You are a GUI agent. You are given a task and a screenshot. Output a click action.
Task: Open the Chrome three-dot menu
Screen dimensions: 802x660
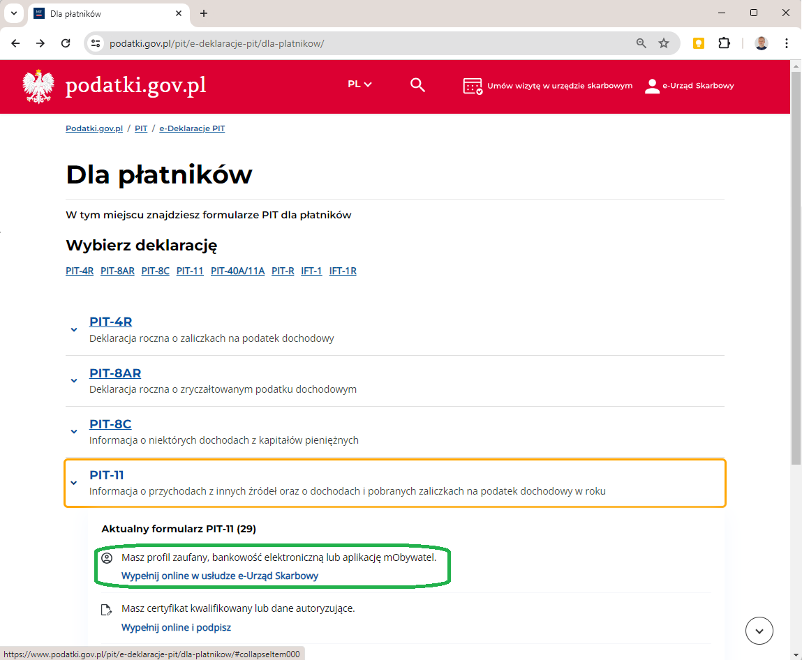click(787, 43)
